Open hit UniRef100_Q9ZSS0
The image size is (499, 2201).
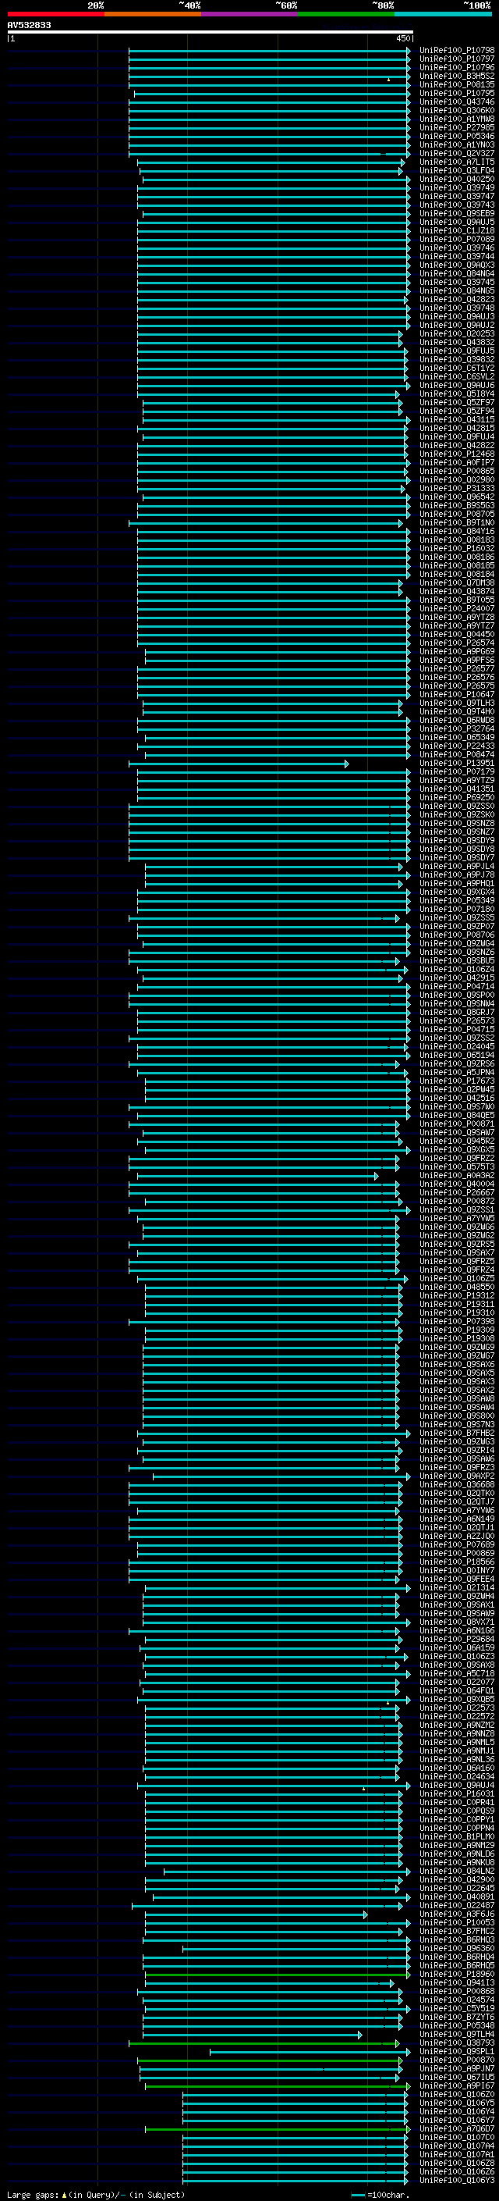pyautogui.click(x=457, y=807)
